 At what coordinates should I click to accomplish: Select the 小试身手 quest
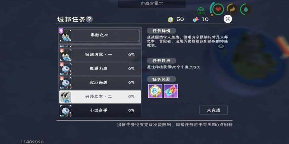click(x=100, y=111)
